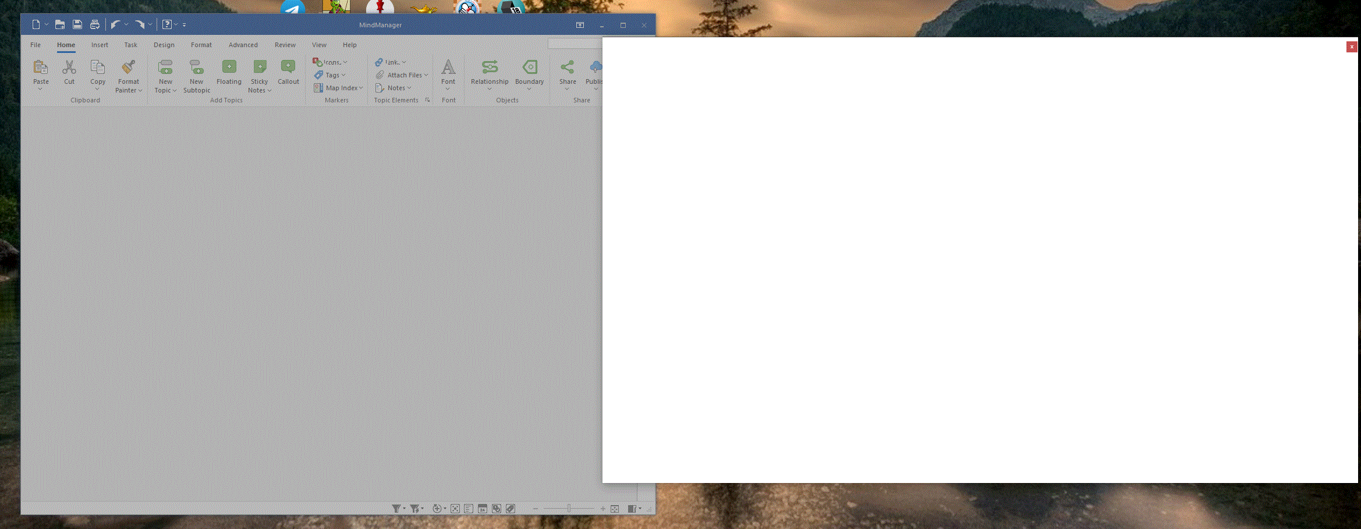Click the Cut scissors icon
The height and width of the screenshot is (529, 1361).
(69, 68)
